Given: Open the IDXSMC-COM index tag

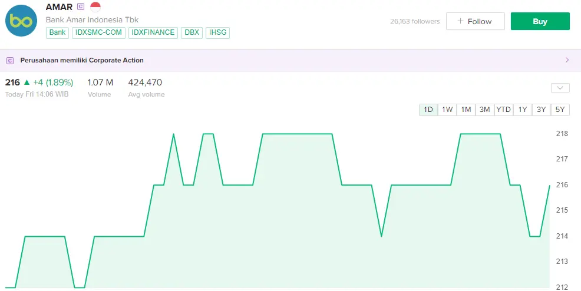Looking at the screenshot, I should [98, 32].
